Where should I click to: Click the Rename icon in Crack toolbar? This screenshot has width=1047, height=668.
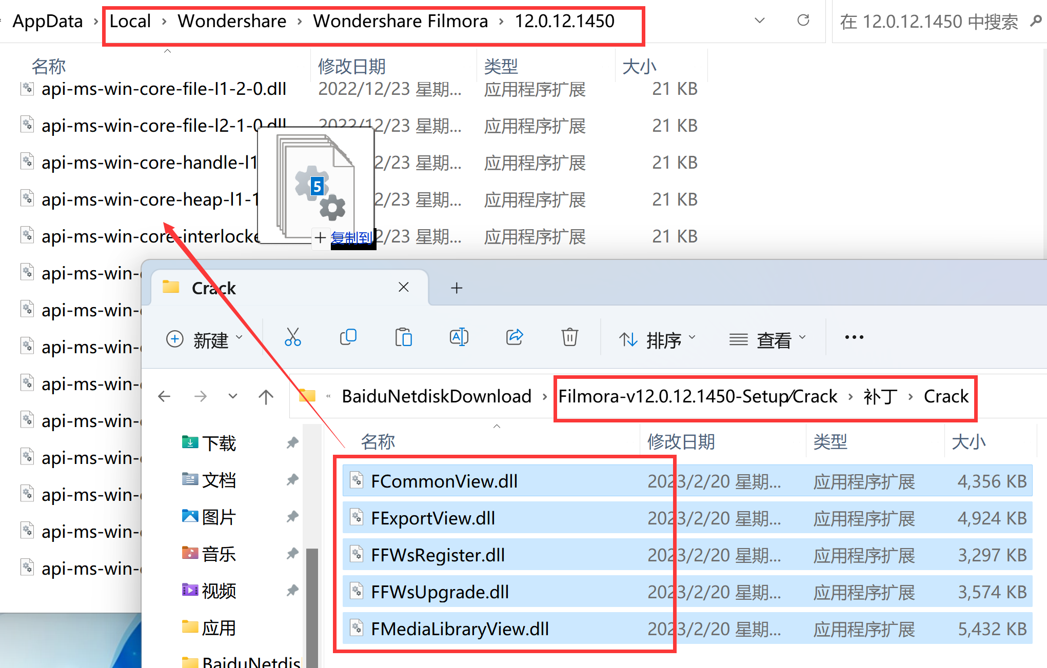click(459, 338)
